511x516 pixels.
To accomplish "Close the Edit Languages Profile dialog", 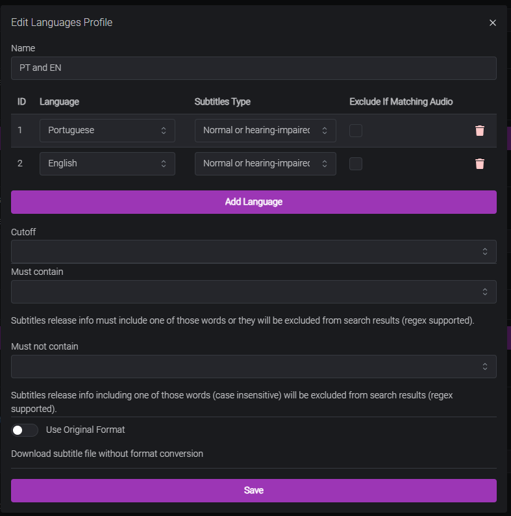I will point(492,23).
